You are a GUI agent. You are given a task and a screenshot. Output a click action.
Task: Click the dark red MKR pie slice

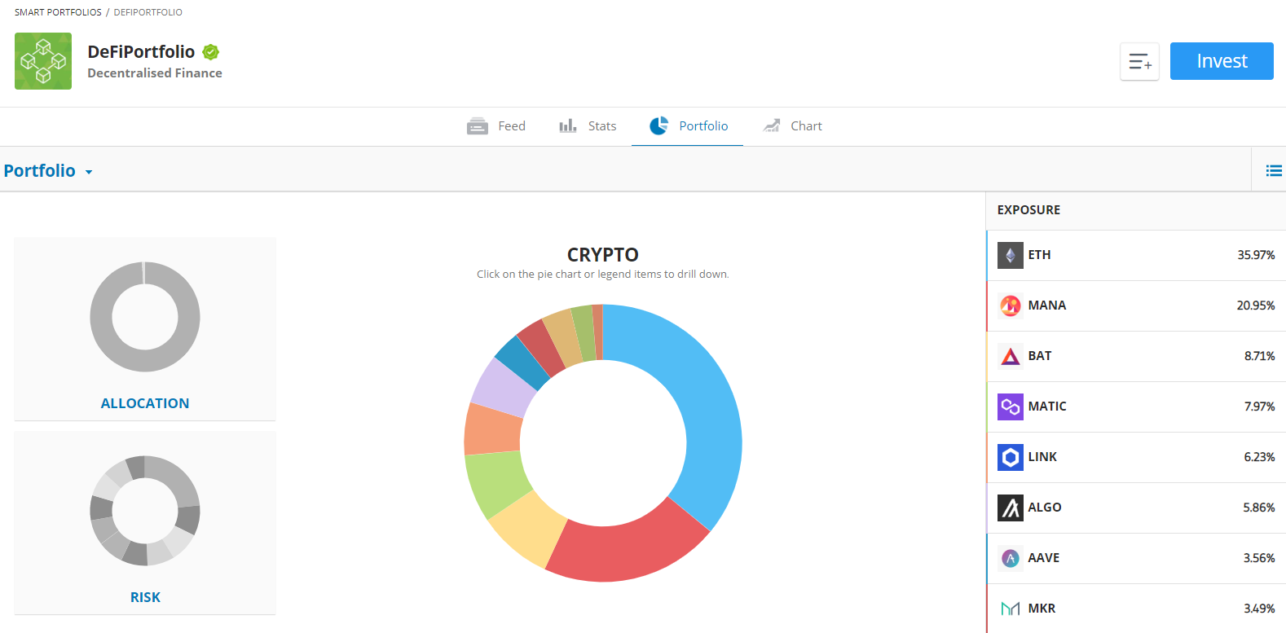click(x=541, y=346)
